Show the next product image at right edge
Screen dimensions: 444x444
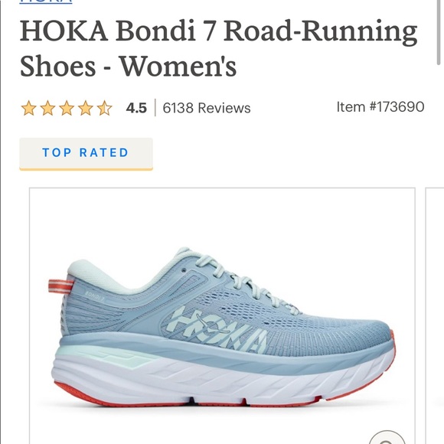[435, 315]
